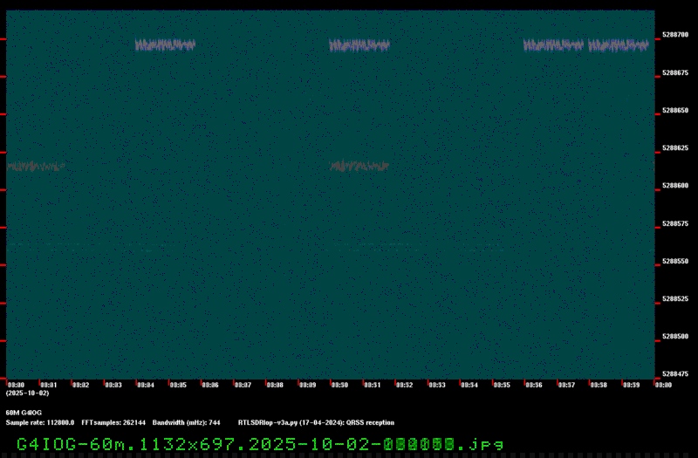
Task: Click the 60M G4IOG station label
Action: point(24,413)
